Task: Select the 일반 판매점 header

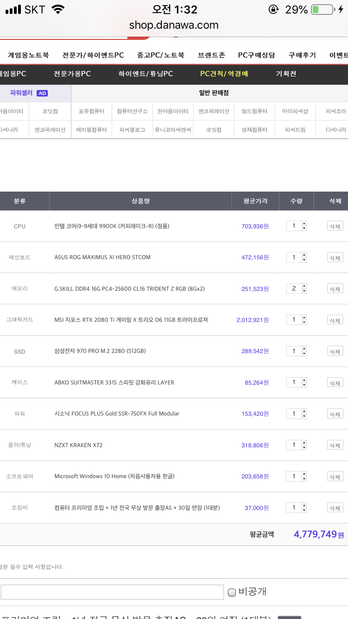Action: point(213,93)
